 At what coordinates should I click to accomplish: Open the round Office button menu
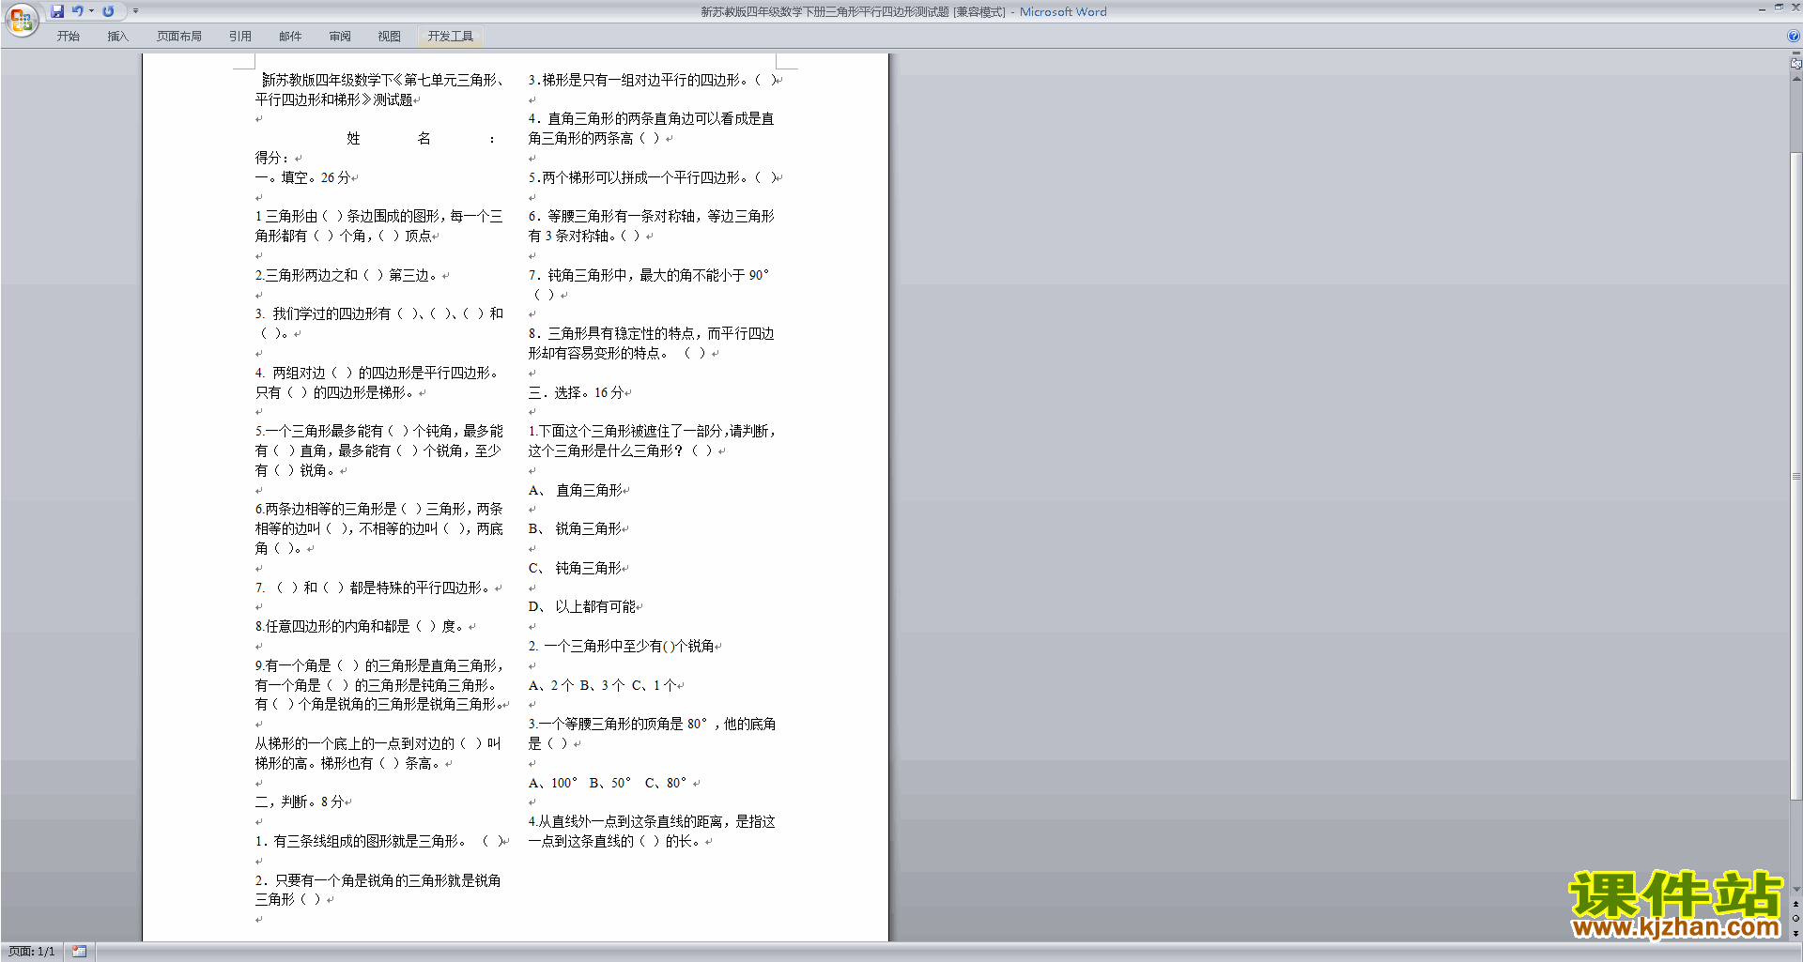point(21,20)
